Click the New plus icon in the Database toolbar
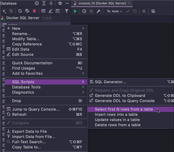 point(4,11)
